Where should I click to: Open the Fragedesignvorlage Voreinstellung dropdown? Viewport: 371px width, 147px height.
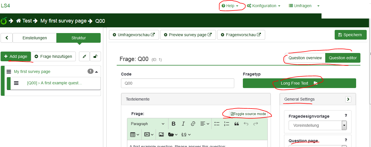point(318,125)
